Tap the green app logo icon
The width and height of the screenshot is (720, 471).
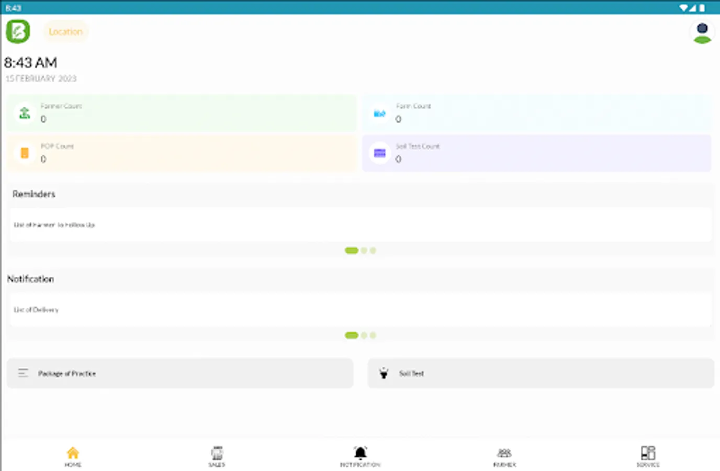[x=18, y=31]
